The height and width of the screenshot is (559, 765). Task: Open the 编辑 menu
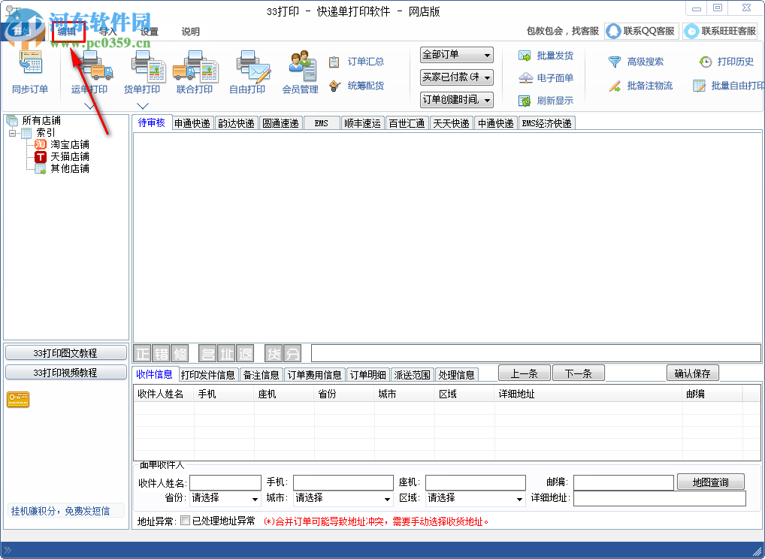pos(66,32)
